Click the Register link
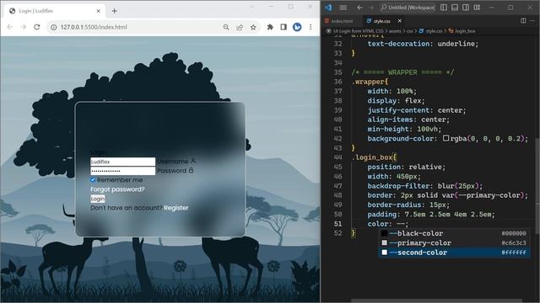The width and height of the screenshot is (540, 303). 176,208
